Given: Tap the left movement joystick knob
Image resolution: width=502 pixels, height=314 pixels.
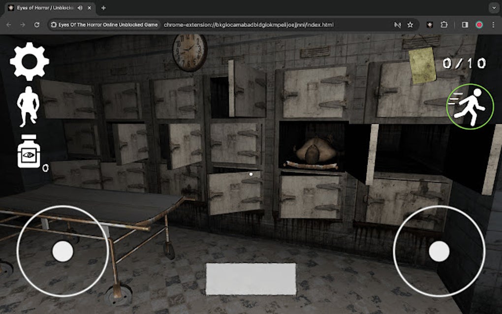Looking at the screenshot, I should (63, 251).
